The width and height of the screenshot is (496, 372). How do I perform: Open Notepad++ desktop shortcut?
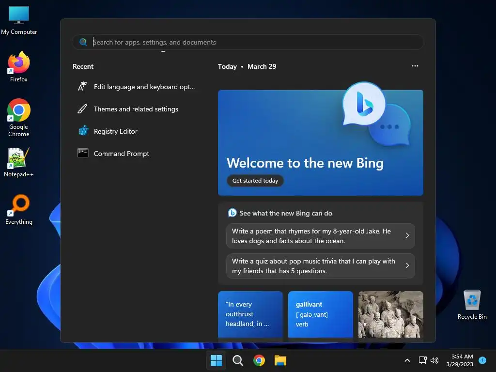point(19,162)
